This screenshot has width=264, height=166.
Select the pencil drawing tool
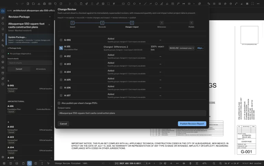pyautogui.click(x=162, y=4)
